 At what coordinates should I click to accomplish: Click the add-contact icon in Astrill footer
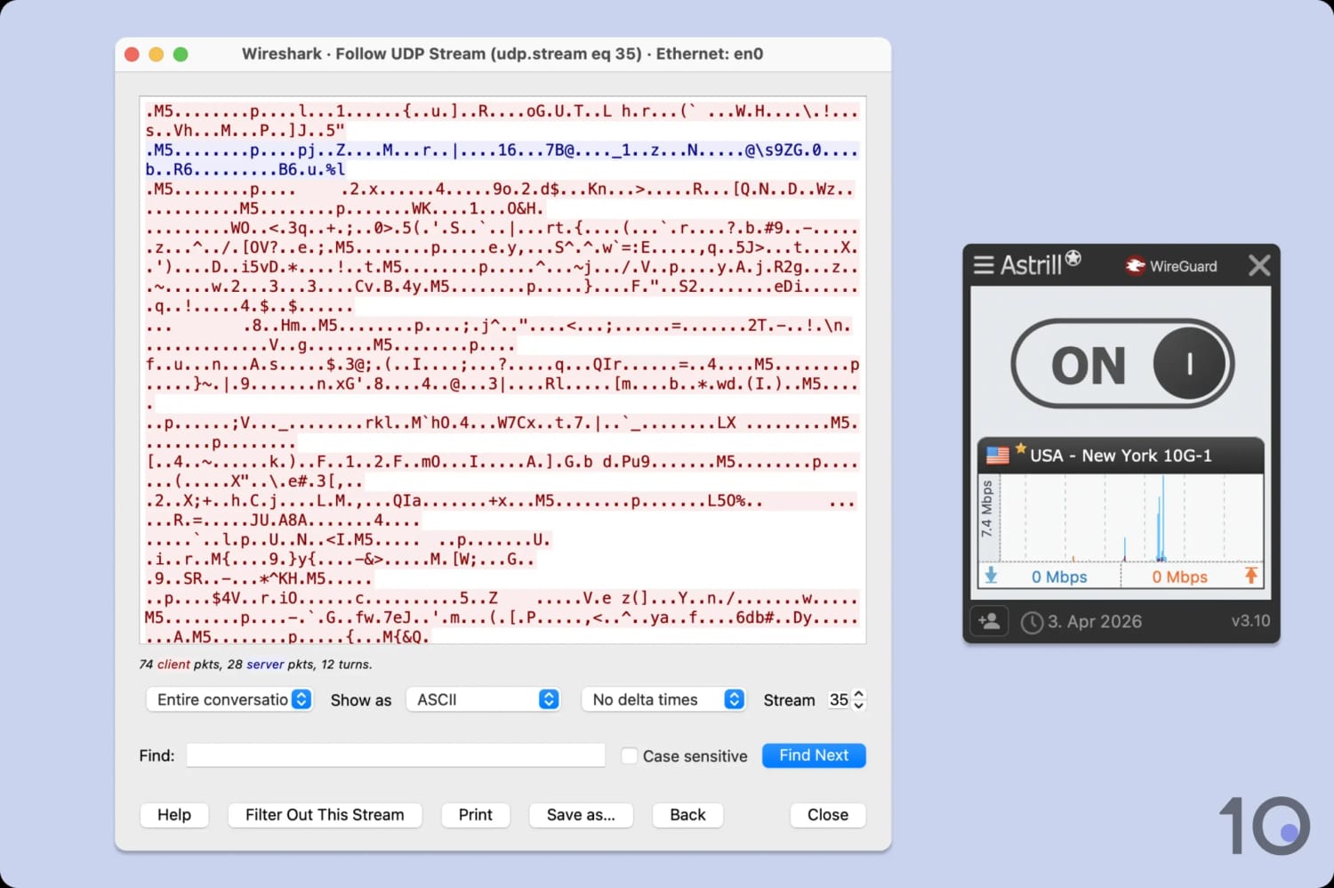(x=989, y=621)
